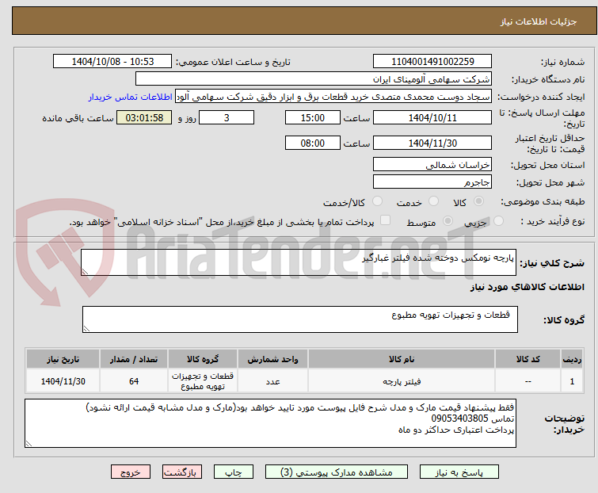Viewport: 598px width, 493px height.
Task: Click the جزئیات اطلاعات نیاز header title
Action: 539,21
